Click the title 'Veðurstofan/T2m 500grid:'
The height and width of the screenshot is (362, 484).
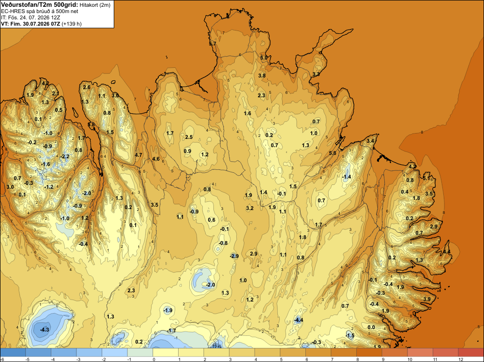tap(40, 5)
